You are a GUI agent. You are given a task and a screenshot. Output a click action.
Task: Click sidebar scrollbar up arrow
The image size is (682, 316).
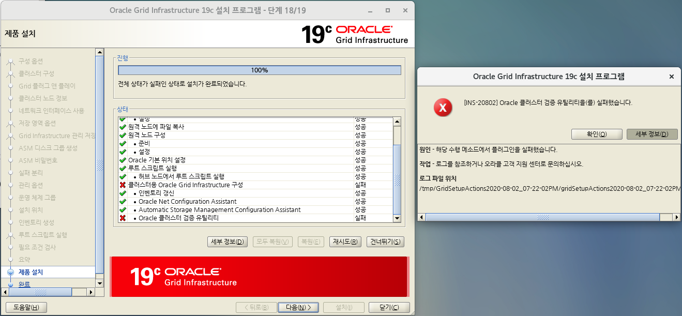click(x=100, y=52)
